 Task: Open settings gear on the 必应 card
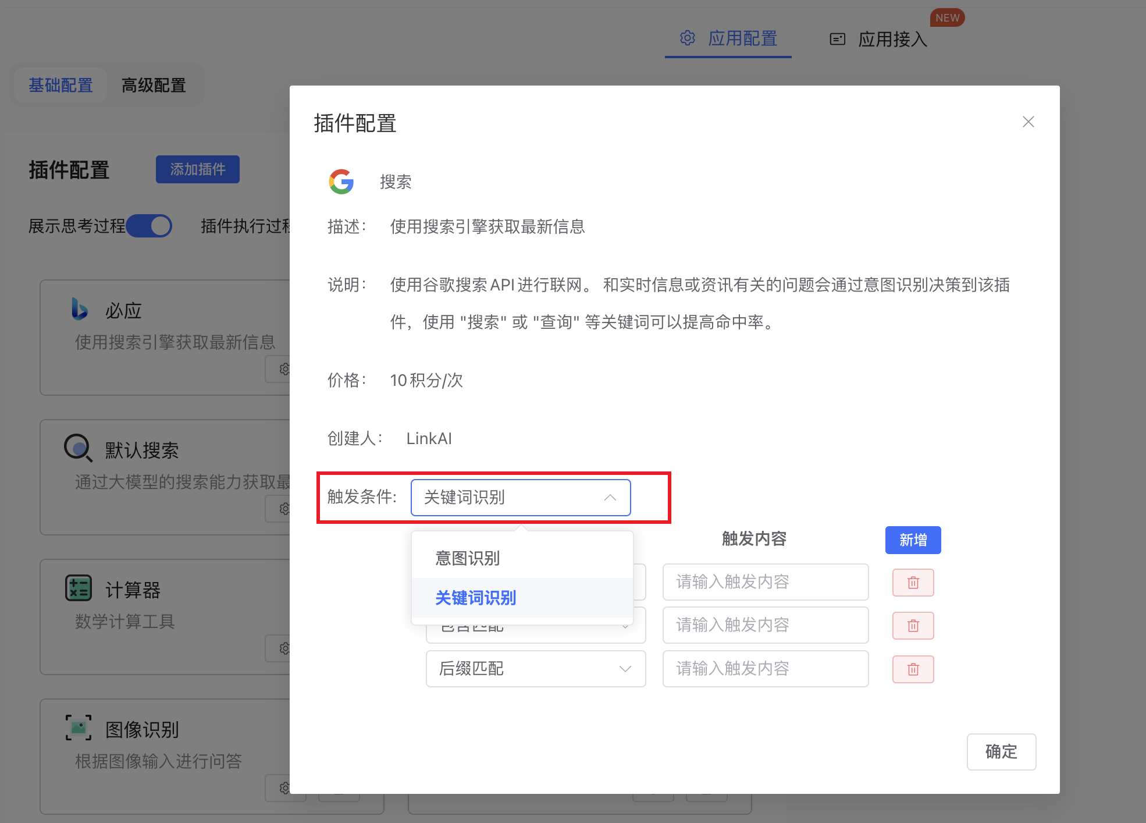pos(284,369)
